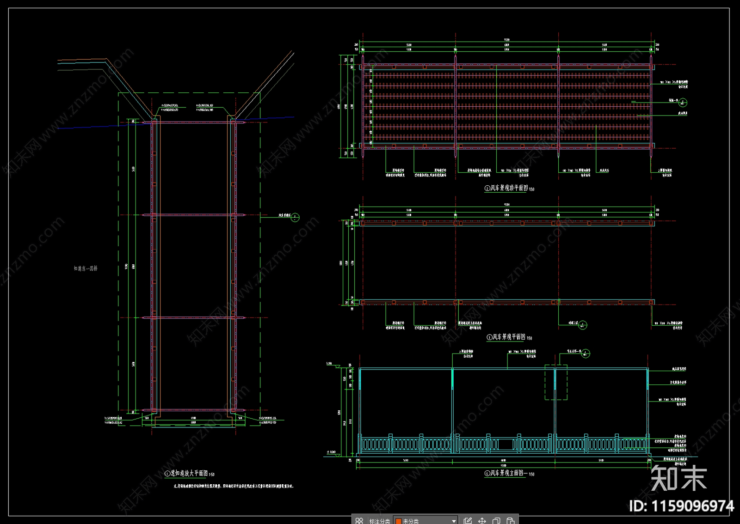Click the copy icon in bottom toolbar
The height and width of the screenshot is (524, 740).
tap(496, 521)
